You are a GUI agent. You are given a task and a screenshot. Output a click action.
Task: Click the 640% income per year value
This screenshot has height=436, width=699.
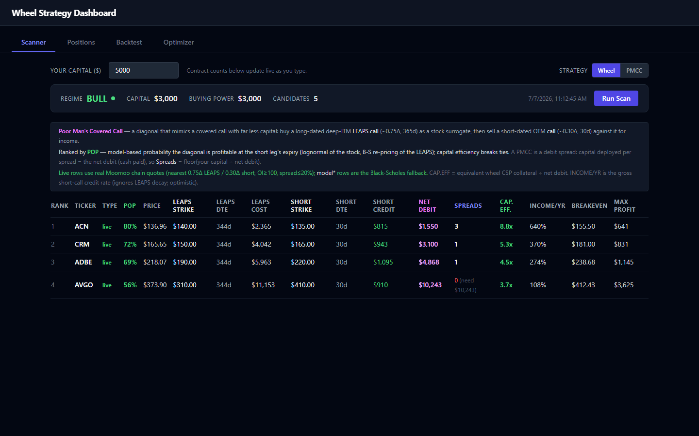pos(538,226)
